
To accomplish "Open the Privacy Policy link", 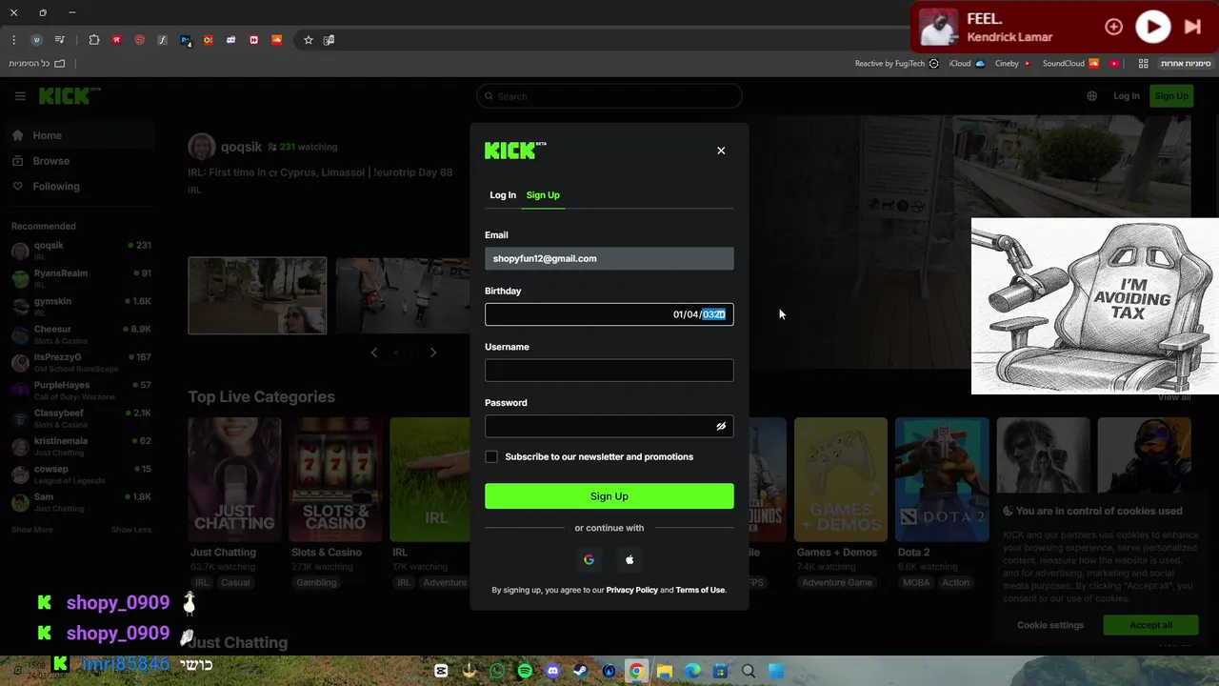I will 632,590.
